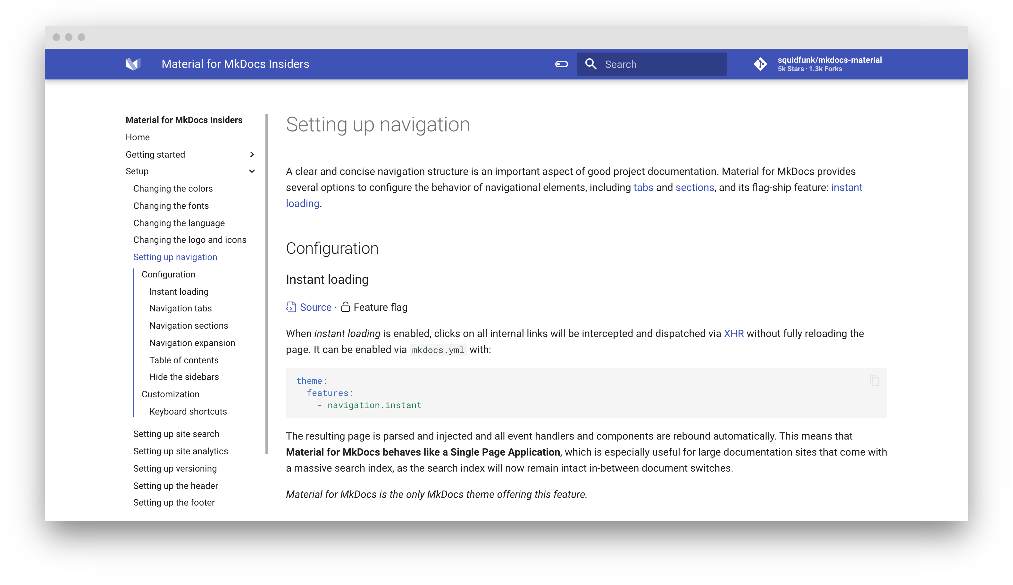Select Keyboard shortcuts in table of contents

pyautogui.click(x=188, y=411)
